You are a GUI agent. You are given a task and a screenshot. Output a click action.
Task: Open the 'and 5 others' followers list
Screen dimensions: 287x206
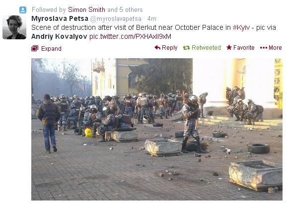tap(125, 10)
